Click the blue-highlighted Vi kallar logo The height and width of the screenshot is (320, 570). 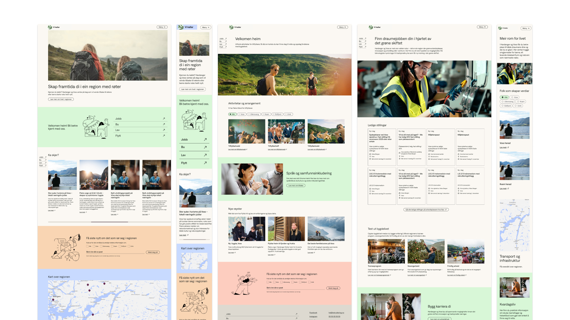[186, 27]
